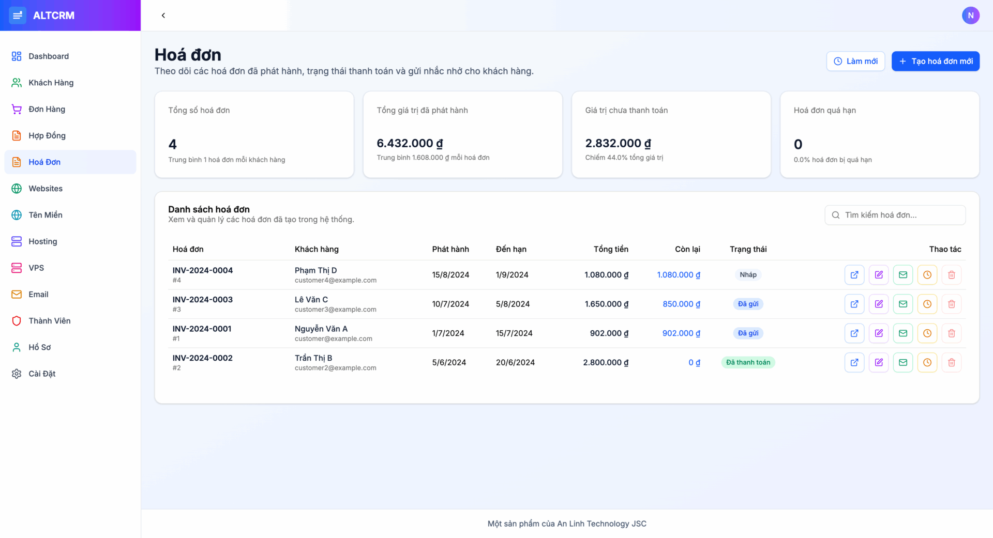Delete invoice INV-2024-0004 with trash icon

coord(951,274)
